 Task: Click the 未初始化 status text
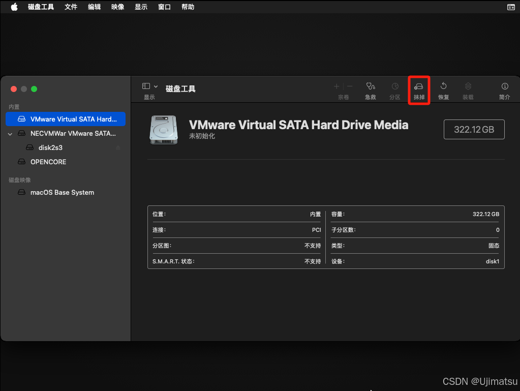(202, 136)
